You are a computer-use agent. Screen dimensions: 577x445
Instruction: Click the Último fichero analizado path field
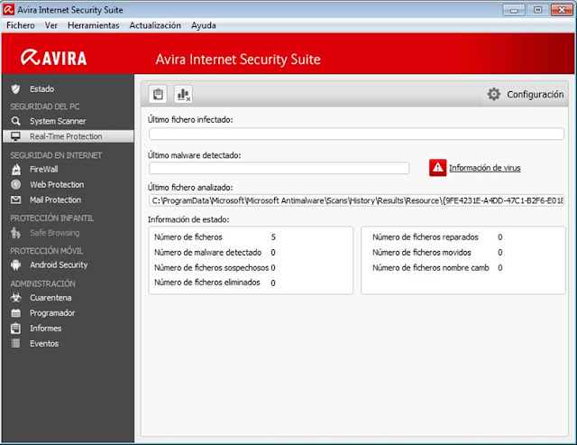356,200
